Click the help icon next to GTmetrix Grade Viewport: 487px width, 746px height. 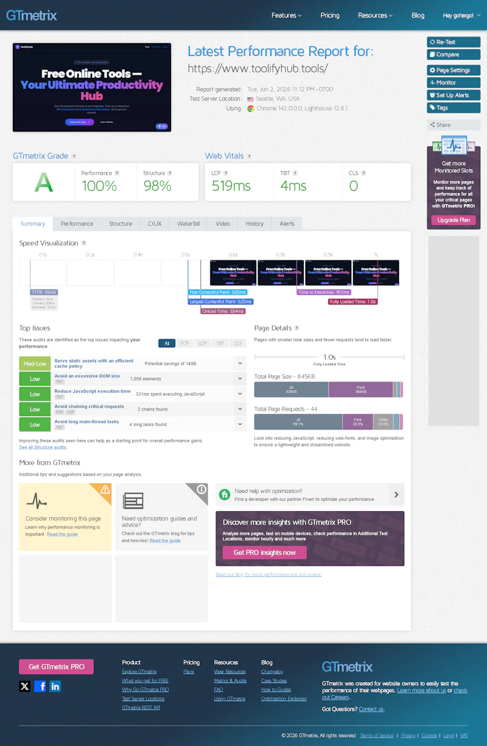coord(74,156)
